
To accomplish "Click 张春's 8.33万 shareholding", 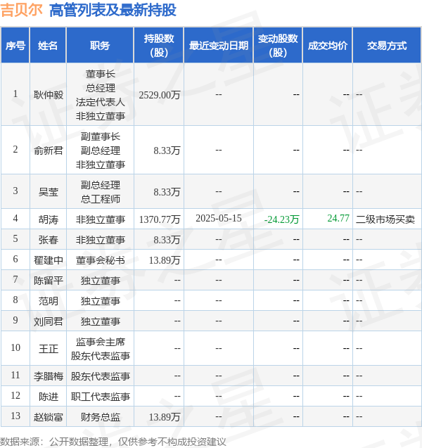I will pyautogui.click(x=167, y=240).
